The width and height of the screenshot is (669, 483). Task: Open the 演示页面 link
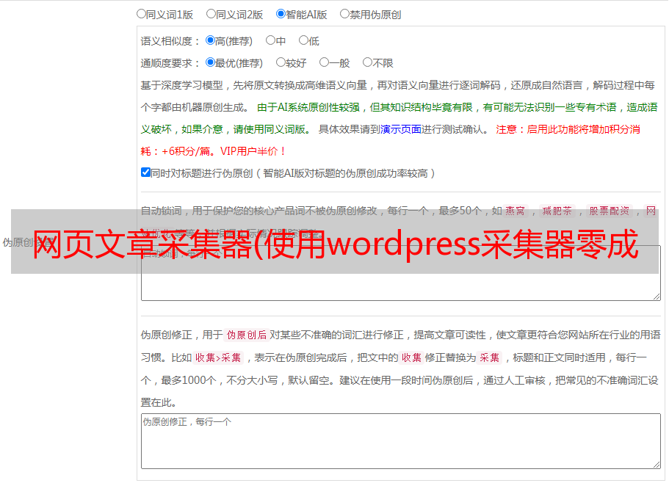point(400,129)
